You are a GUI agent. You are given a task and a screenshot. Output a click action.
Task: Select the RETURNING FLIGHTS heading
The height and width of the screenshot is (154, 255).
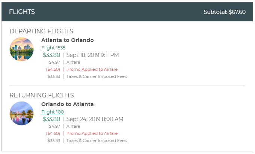tap(42, 95)
